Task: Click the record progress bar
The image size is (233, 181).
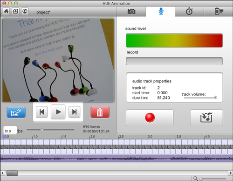Action: click(174, 61)
